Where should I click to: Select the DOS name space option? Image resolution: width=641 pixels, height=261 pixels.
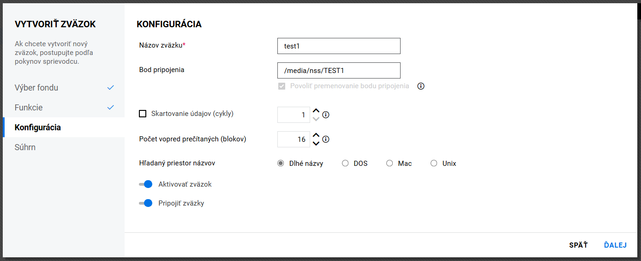click(x=345, y=163)
